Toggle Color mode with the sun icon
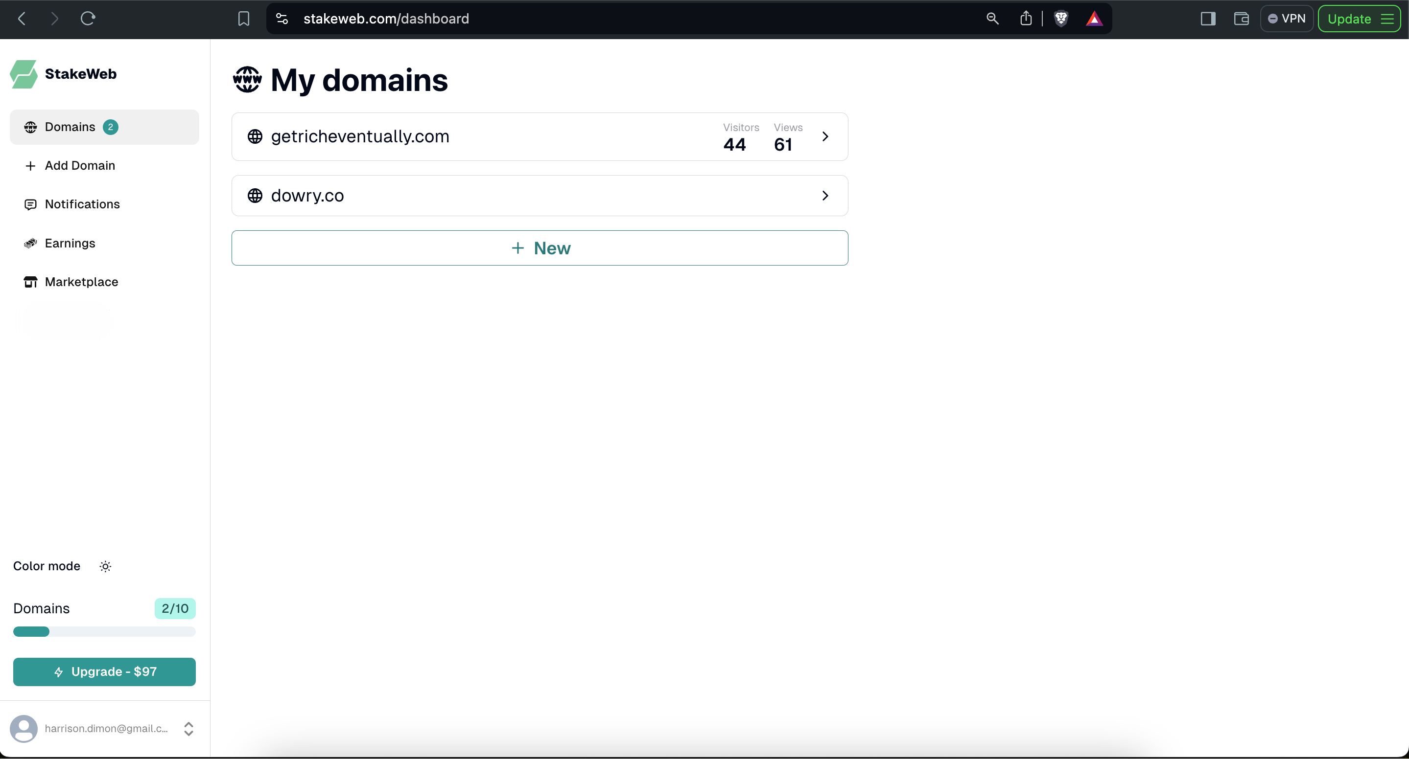Image resolution: width=1409 pixels, height=759 pixels. pos(105,566)
